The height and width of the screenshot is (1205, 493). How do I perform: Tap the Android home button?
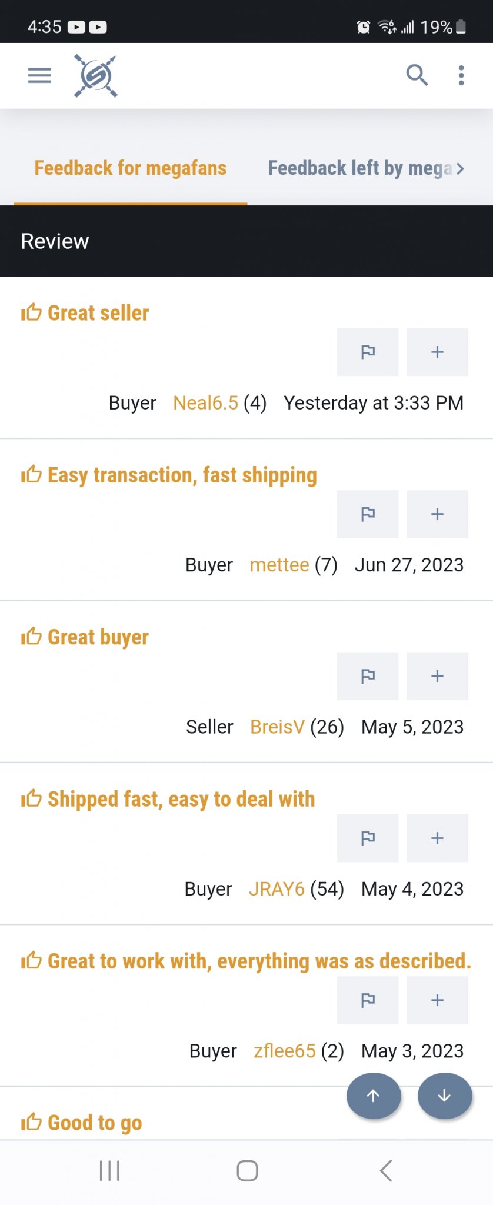click(x=247, y=1171)
